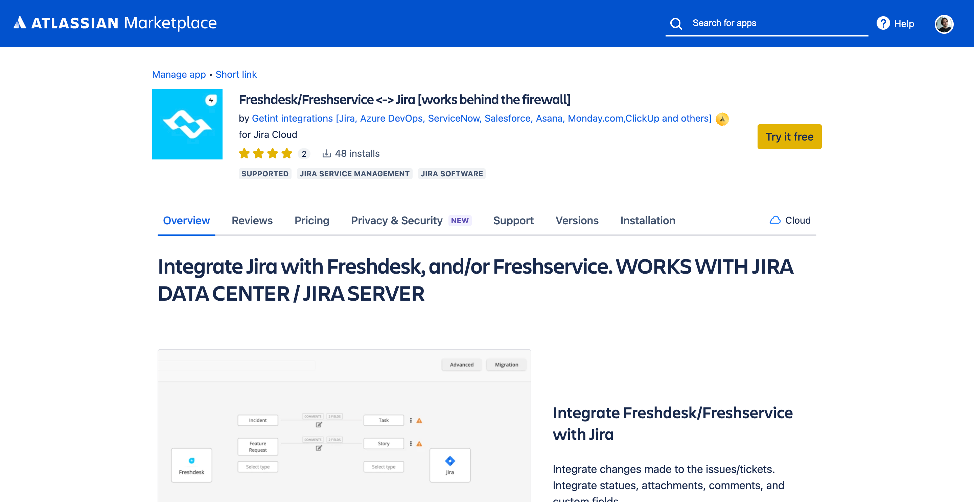Click the cloud icon next to Cloud
The image size is (974, 502).
pyautogui.click(x=775, y=220)
